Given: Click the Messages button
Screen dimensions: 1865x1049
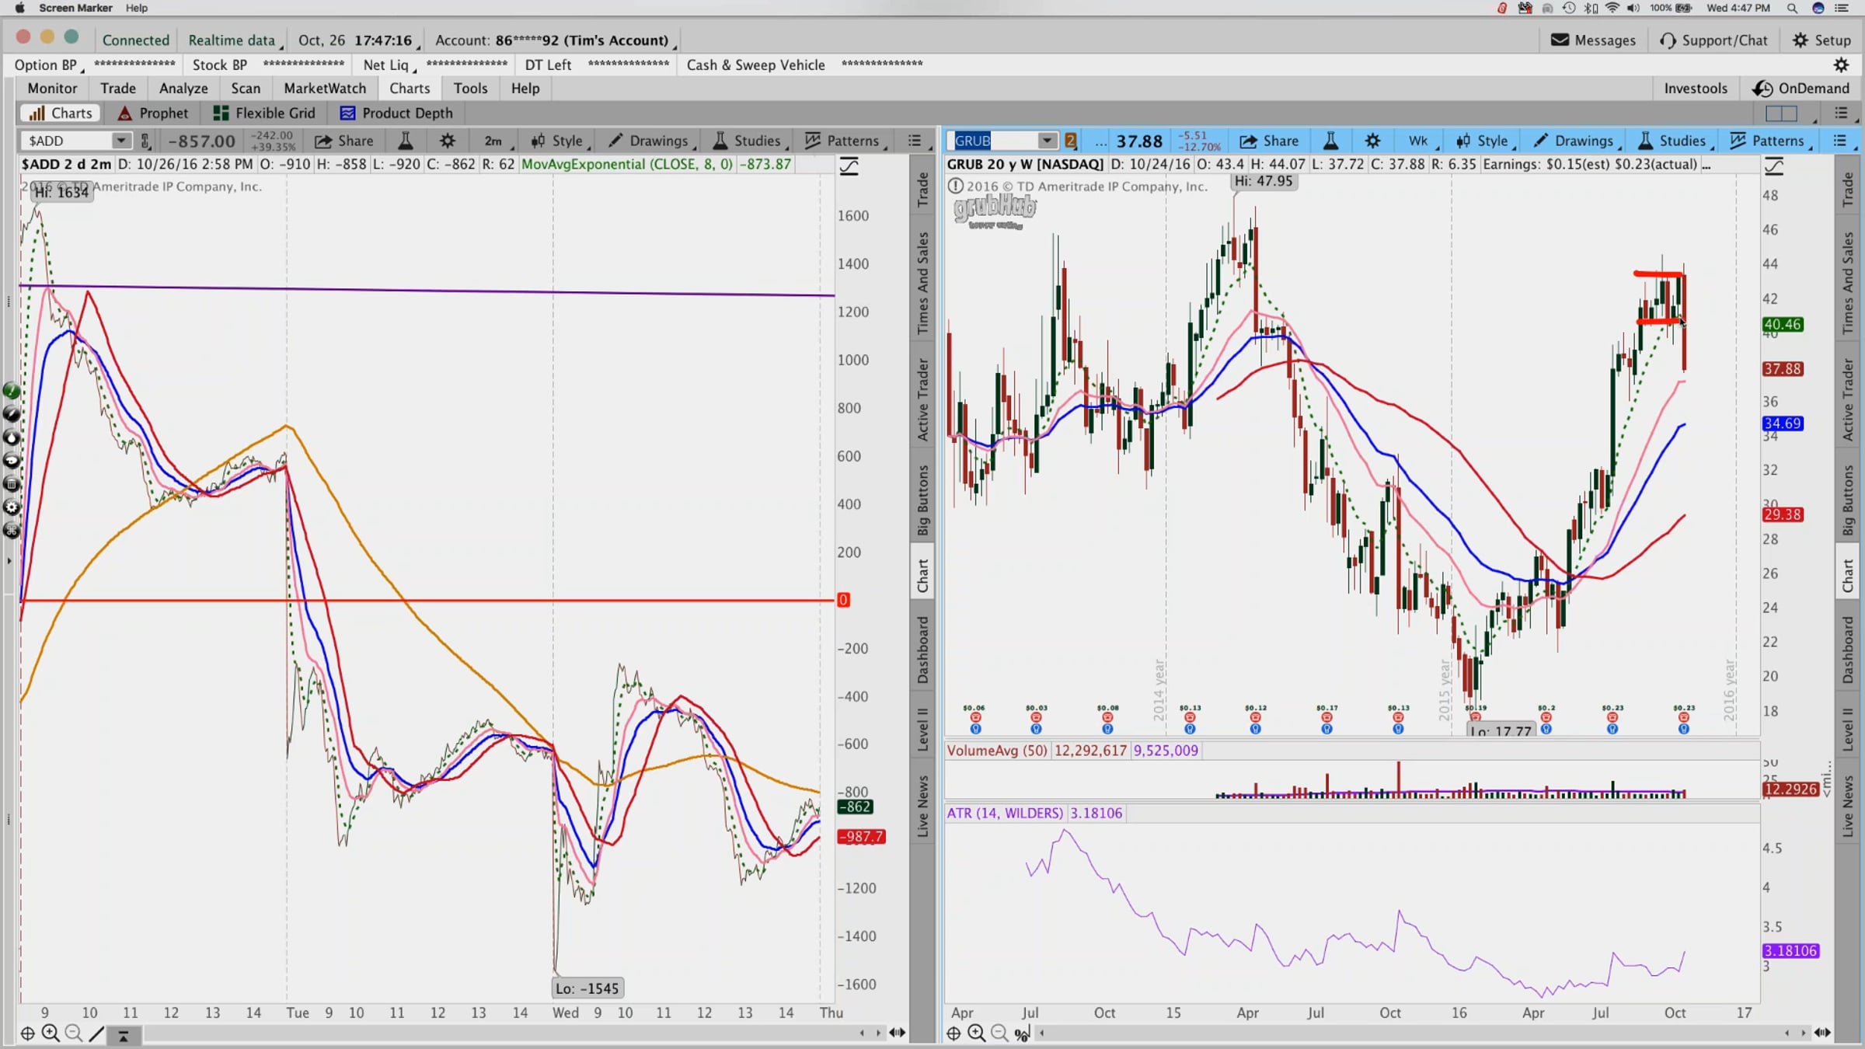Looking at the screenshot, I should (x=1593, y=40).
